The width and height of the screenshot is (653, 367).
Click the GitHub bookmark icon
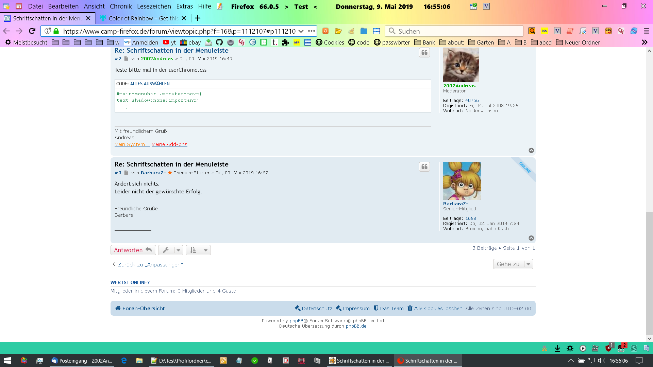pos(219,42)
